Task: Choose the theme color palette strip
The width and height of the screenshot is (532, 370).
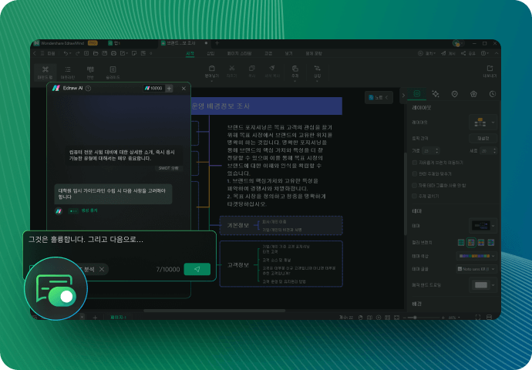Action: click(477, 255)
